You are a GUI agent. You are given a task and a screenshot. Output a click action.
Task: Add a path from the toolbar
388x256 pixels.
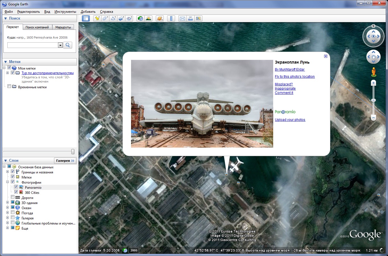tap(113, 18)
